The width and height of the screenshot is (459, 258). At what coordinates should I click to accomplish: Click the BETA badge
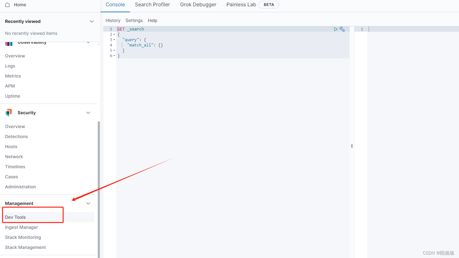coord(269,5)
